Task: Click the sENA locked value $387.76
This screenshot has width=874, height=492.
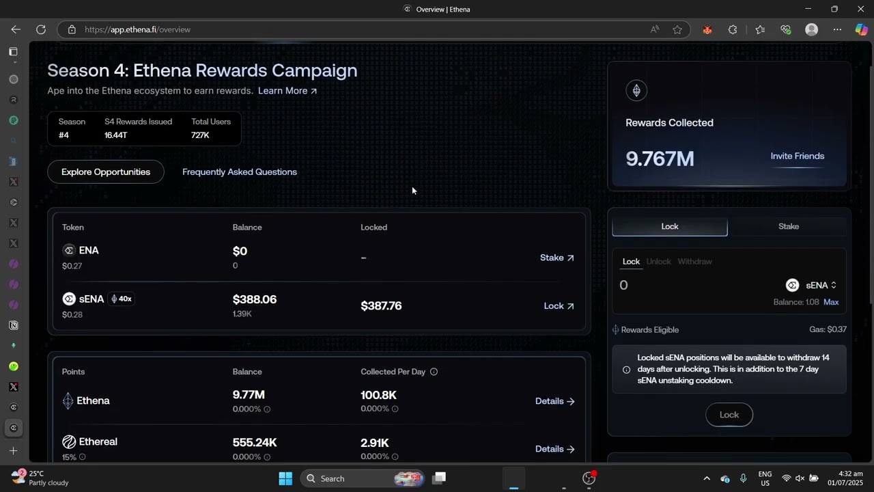Action: pos(381,305)
